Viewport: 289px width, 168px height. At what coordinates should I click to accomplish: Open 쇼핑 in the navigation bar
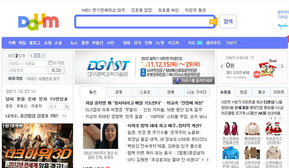(48, 43)
